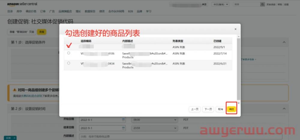The height and width of the screenshot is (140, 300).
Task: Open the 广告 menu
Action: point(52,11)
